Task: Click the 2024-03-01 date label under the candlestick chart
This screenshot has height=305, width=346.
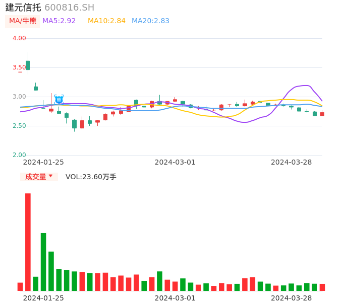Action: pyautogui.click(x=175, y=162)
